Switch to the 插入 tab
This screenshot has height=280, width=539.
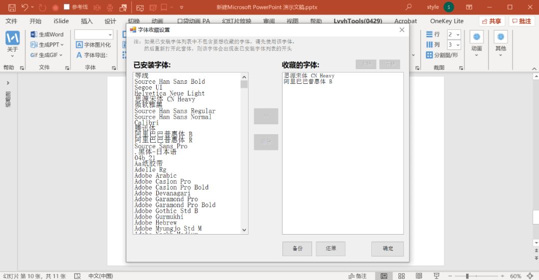coord(87,21)
